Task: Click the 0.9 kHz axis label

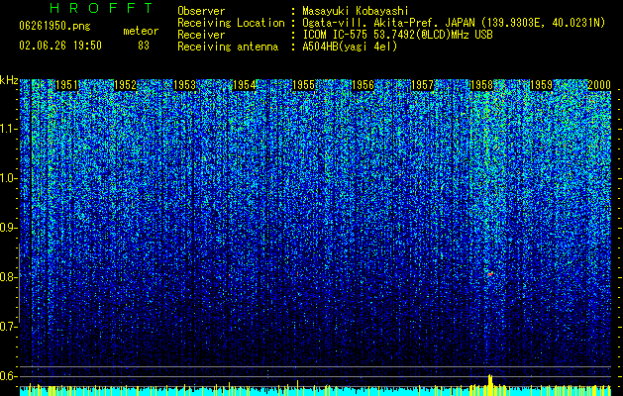Action: pyautogui.click(x=9, y=228)
